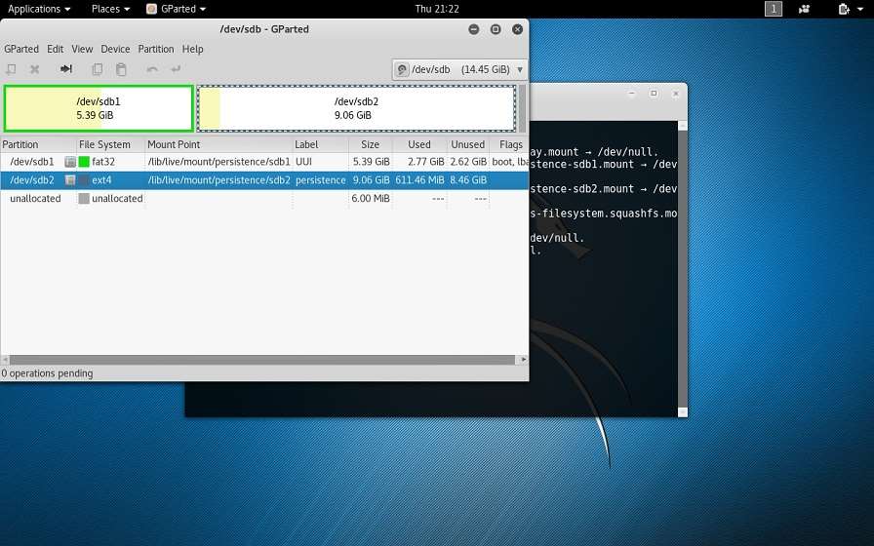Screen dimensions: 874x546
Task: Maximize the terminal window behind GParted
Action: pyautogui.click(x=654, y=94)
